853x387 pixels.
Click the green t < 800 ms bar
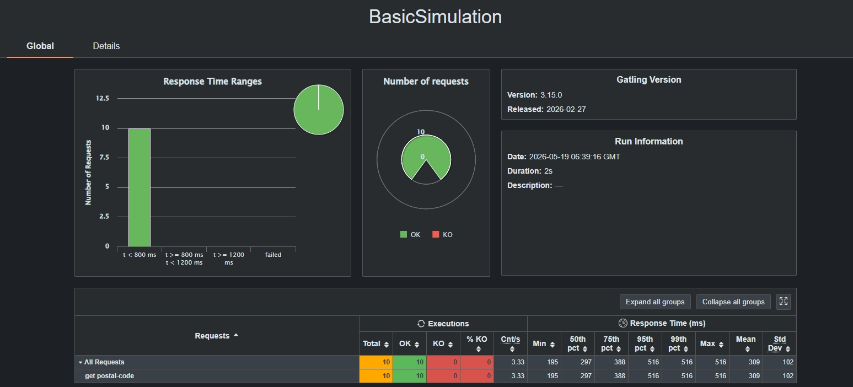point(140,187)
